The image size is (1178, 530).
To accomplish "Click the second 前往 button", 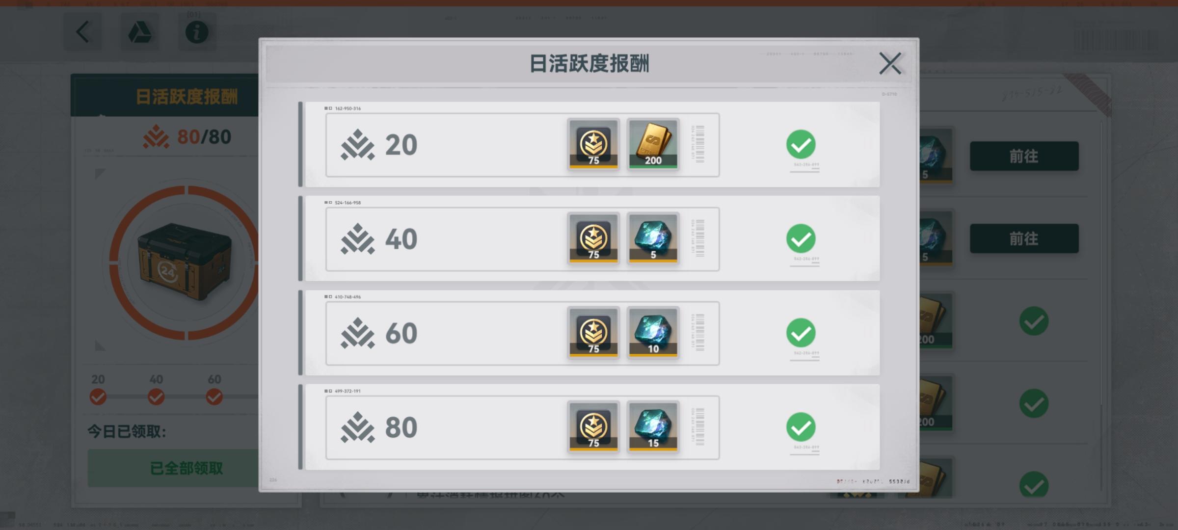I will (x=1024, y=238).
